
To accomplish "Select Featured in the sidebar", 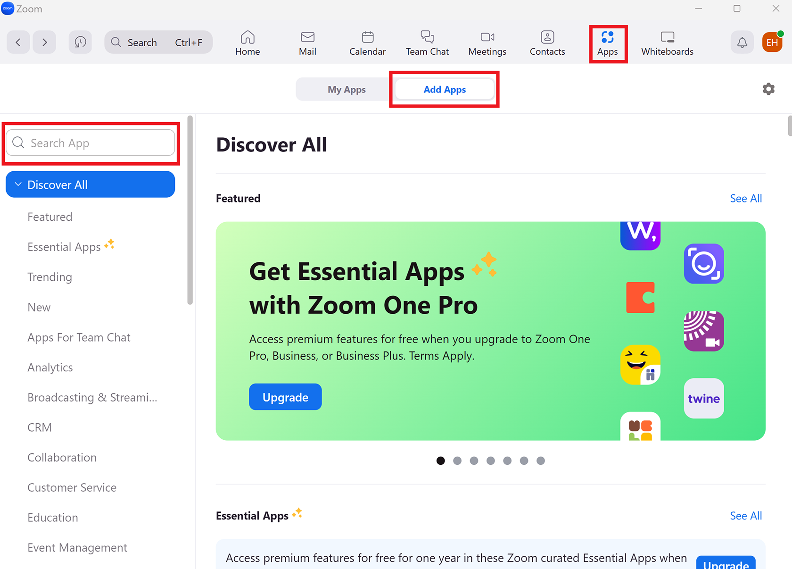I will point(50,217).
